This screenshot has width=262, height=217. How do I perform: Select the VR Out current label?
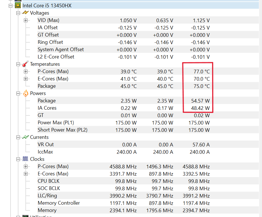pos(46,145)
